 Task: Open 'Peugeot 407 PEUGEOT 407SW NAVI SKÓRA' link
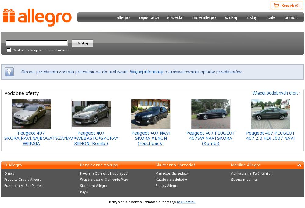coord(211,138)
